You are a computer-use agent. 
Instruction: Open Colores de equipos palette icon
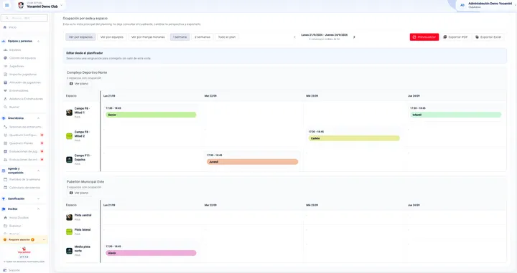(5, 58)
